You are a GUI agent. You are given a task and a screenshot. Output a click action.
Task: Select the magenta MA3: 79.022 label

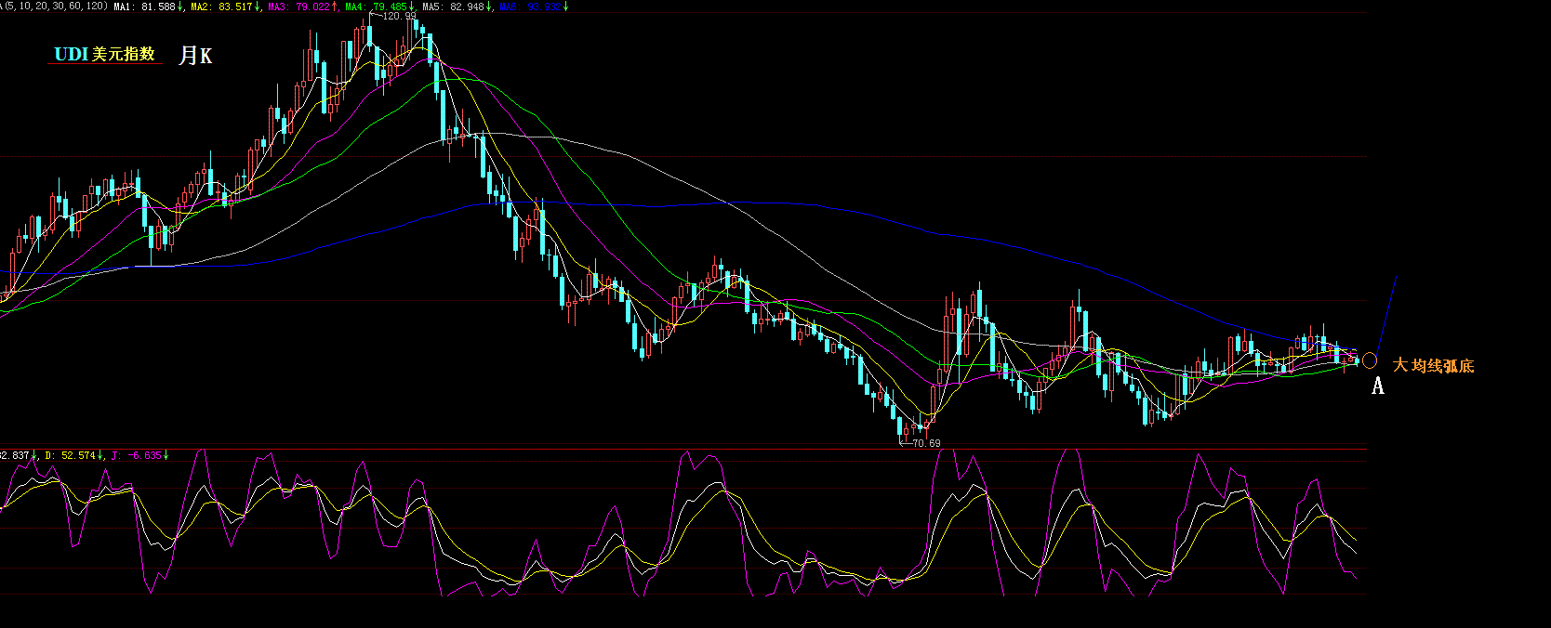click(298, 7)
